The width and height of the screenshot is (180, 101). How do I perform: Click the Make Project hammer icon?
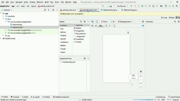pyautogui.click(x=103, y=6)
